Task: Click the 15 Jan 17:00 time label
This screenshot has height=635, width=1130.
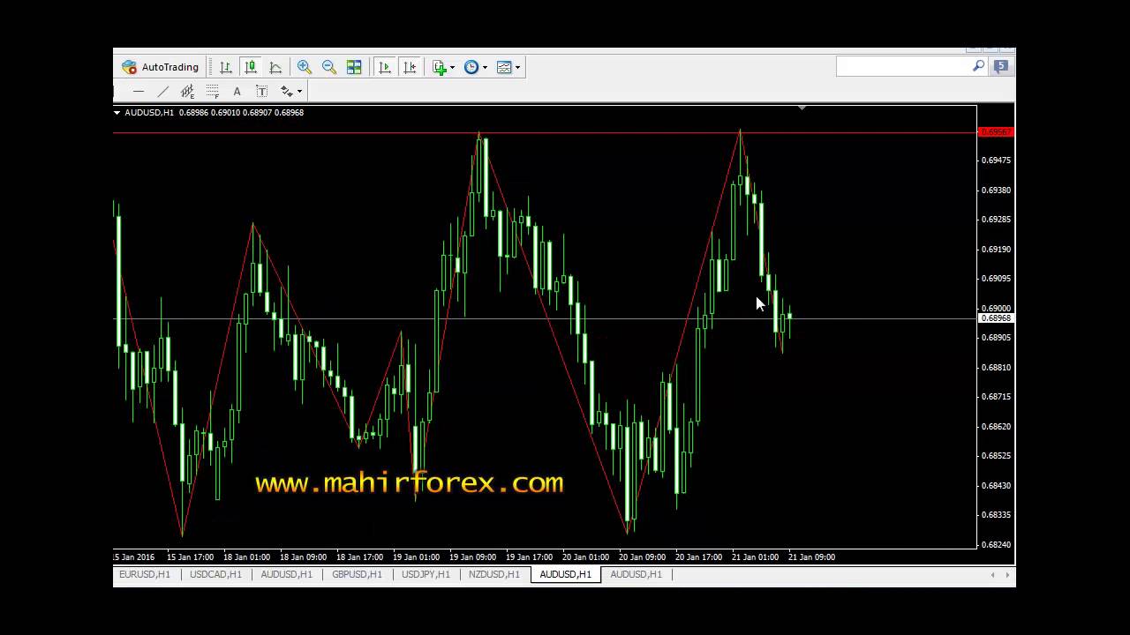Action: 191,557
